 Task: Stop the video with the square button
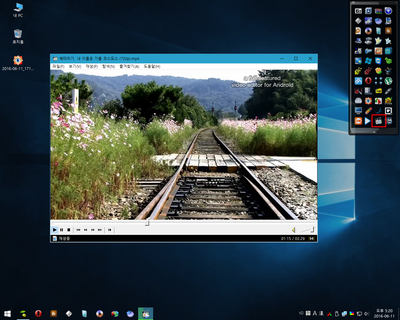(69, 230)
